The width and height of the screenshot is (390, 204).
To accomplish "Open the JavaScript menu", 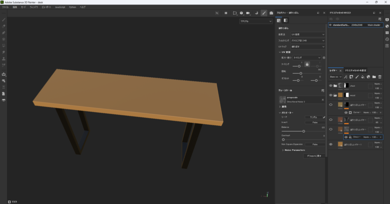I will coord(60,7).
